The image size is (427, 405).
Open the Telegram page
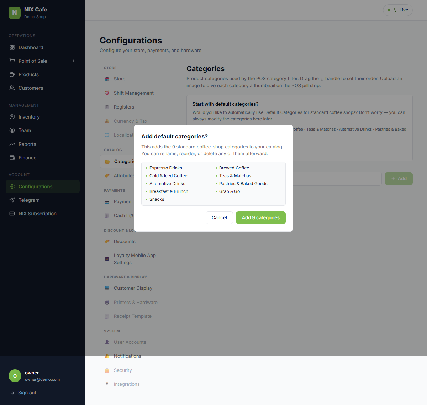[43, 200]
